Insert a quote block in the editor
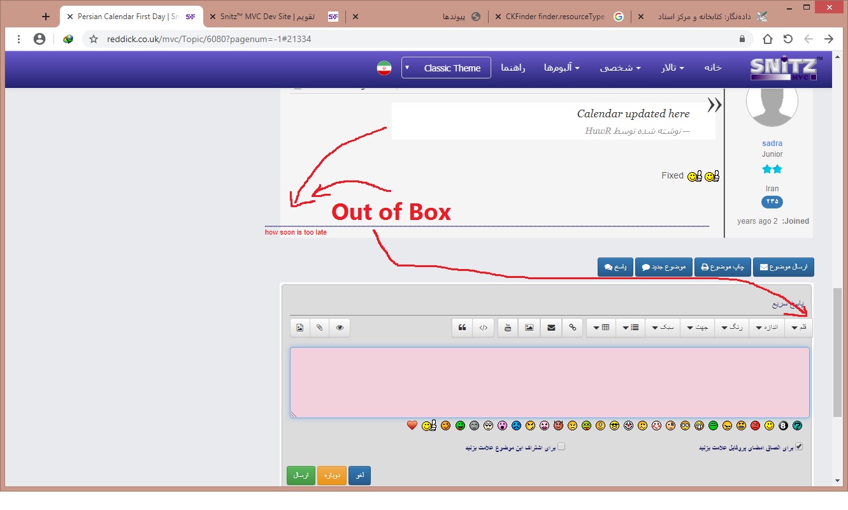848x510 pixels. (x=463, y=328)
